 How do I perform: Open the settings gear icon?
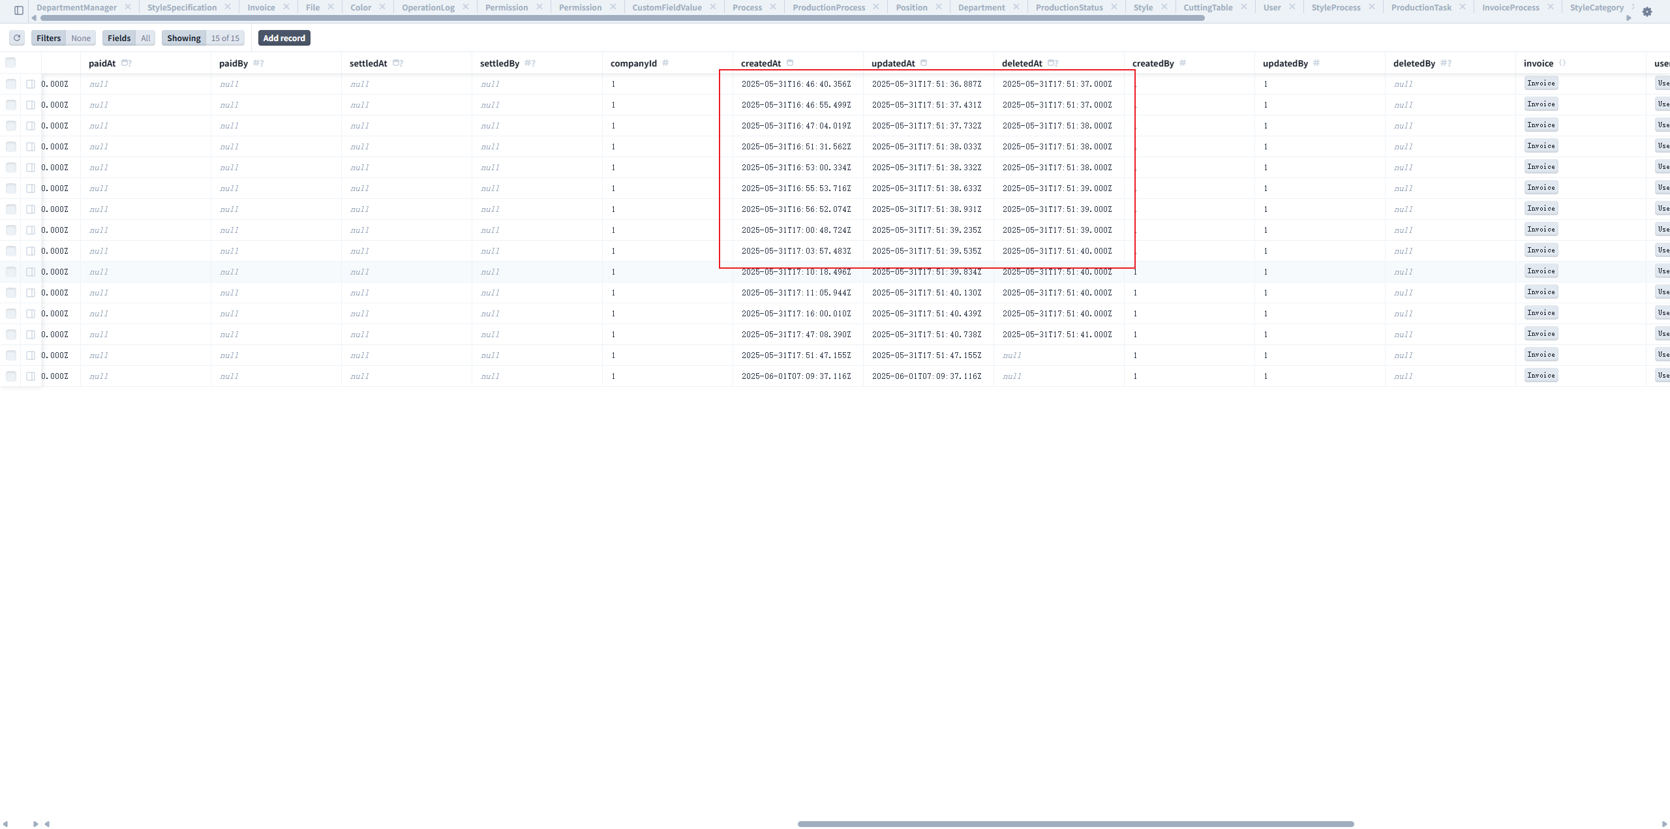pos(1647,12)
